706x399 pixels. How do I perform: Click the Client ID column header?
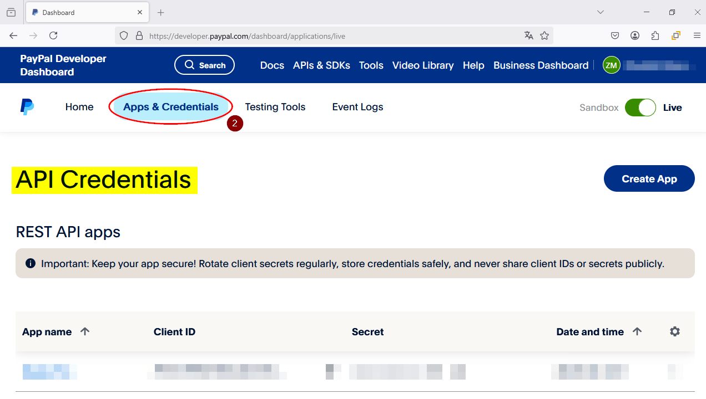coord(175,332)
